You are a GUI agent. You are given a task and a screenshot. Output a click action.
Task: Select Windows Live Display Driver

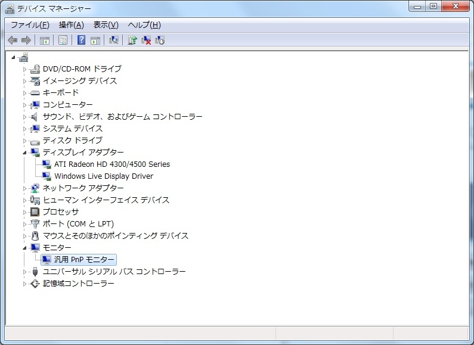point(104,176)
